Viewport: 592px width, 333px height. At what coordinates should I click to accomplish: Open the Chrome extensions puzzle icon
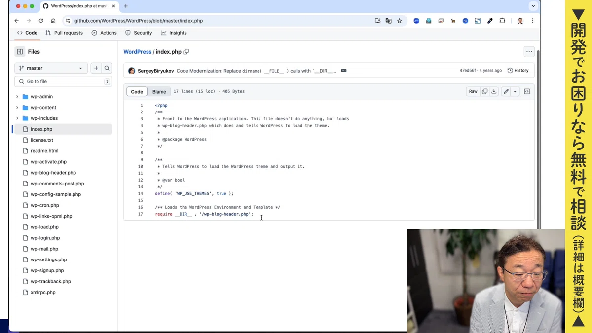click(x=502, y=21)
